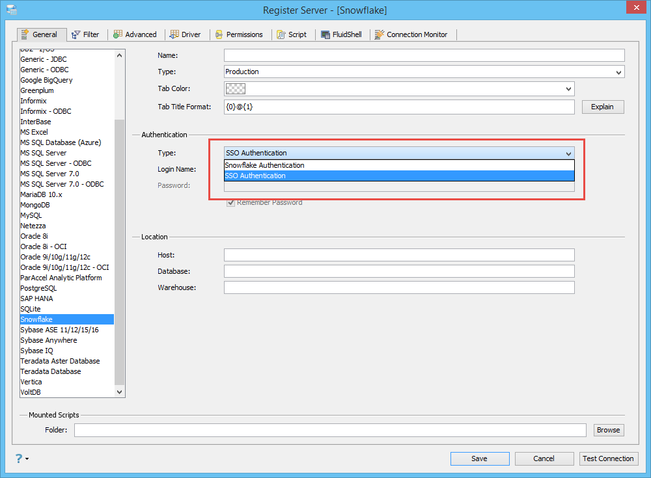Screen dimensions: 651x478
Task: Click the Mounted Scripts Folder field
Action: [330, 431]
